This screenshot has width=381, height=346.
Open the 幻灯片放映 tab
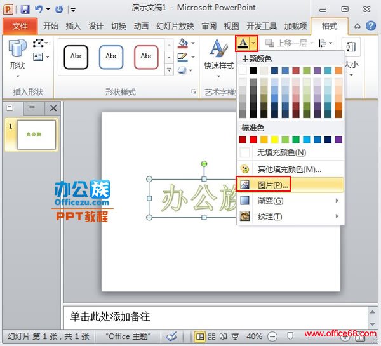[x=175, y=26]
